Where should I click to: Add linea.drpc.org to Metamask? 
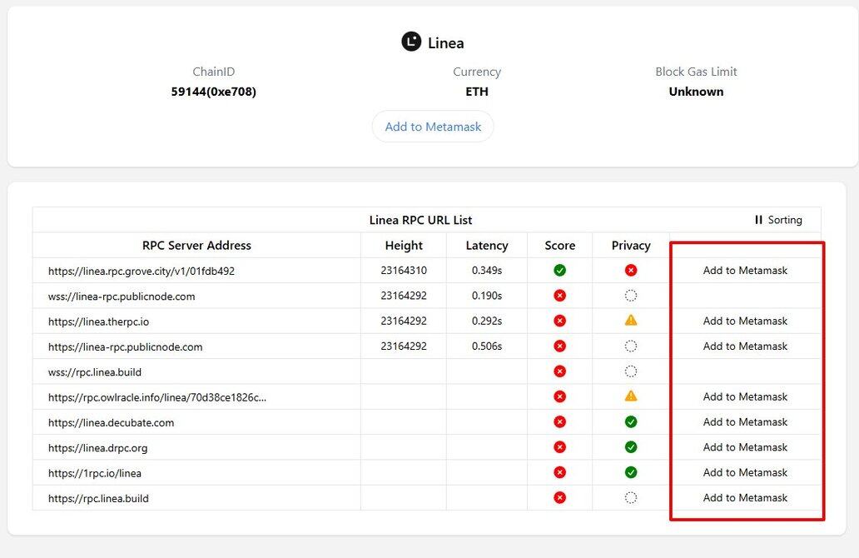(745, 446)
